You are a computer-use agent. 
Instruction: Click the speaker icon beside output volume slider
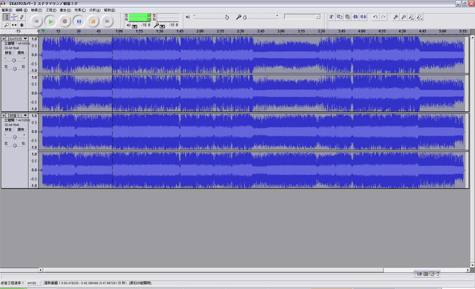tap(188, 17)
